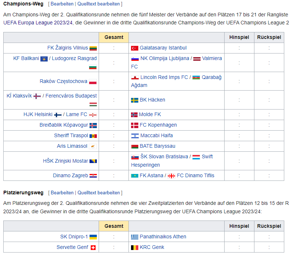Viewport: 289px width, 258px height.
Task: Click the Kosovo flag next to KF Ballkani
Action: tap(44, 59)
